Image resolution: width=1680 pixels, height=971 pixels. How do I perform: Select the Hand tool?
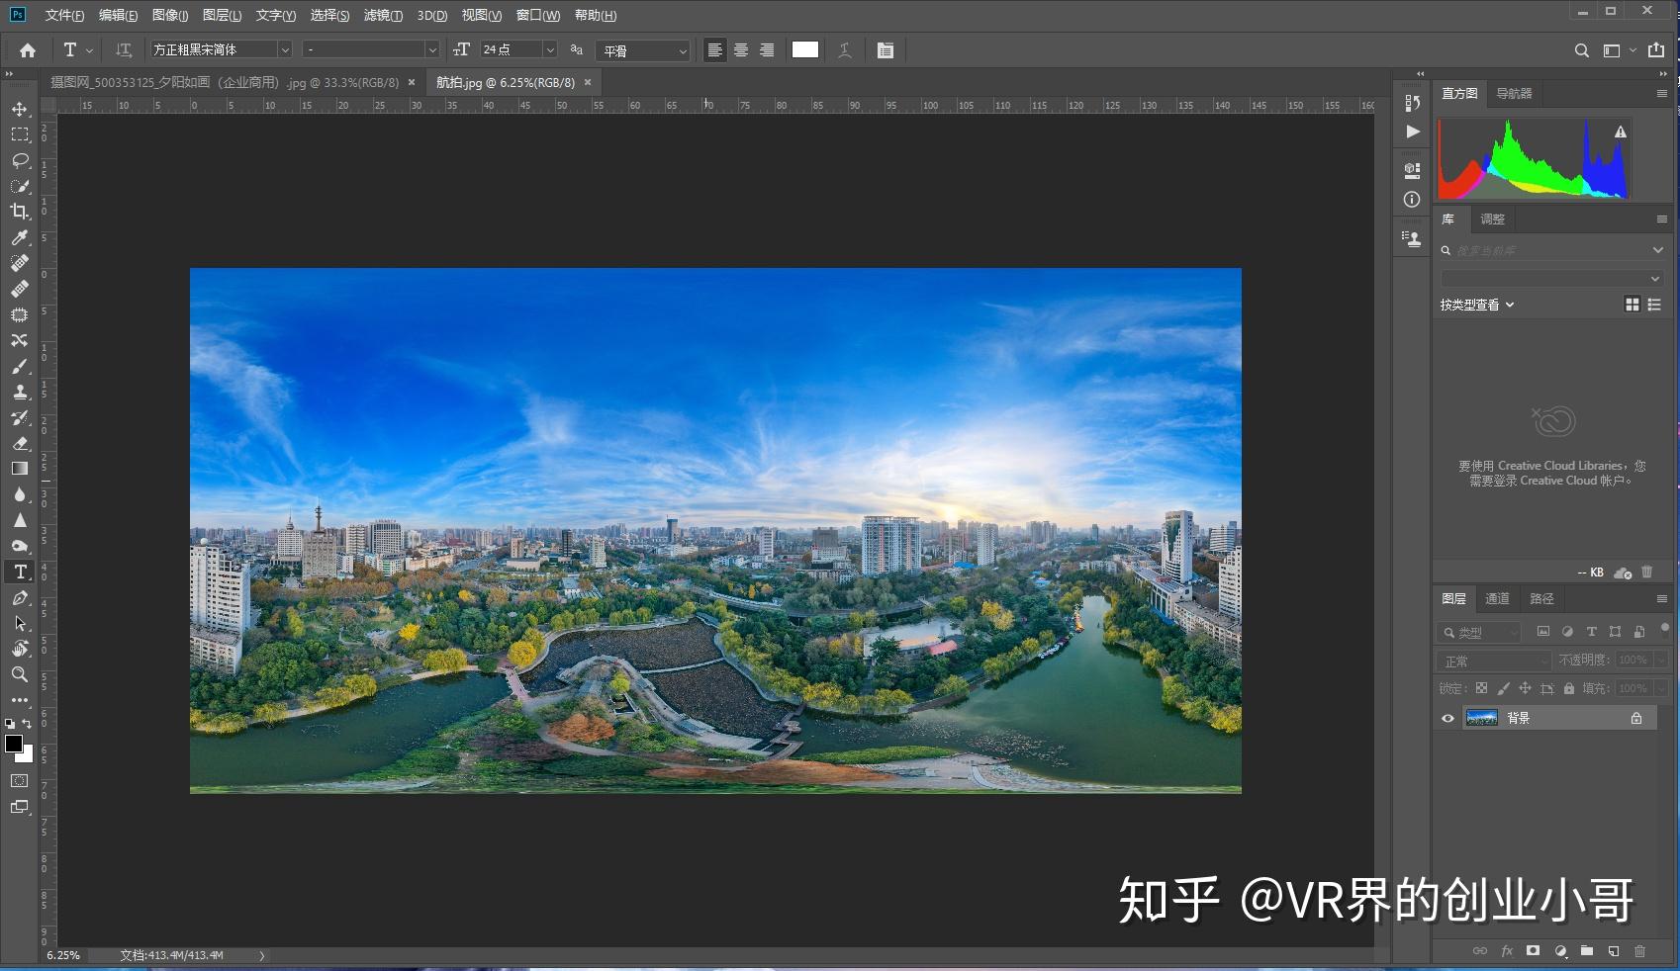20,649
